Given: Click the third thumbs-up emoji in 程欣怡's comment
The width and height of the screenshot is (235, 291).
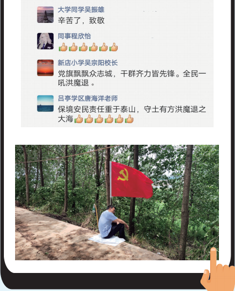Looking at the screenshot, I should tap(83, 47).
